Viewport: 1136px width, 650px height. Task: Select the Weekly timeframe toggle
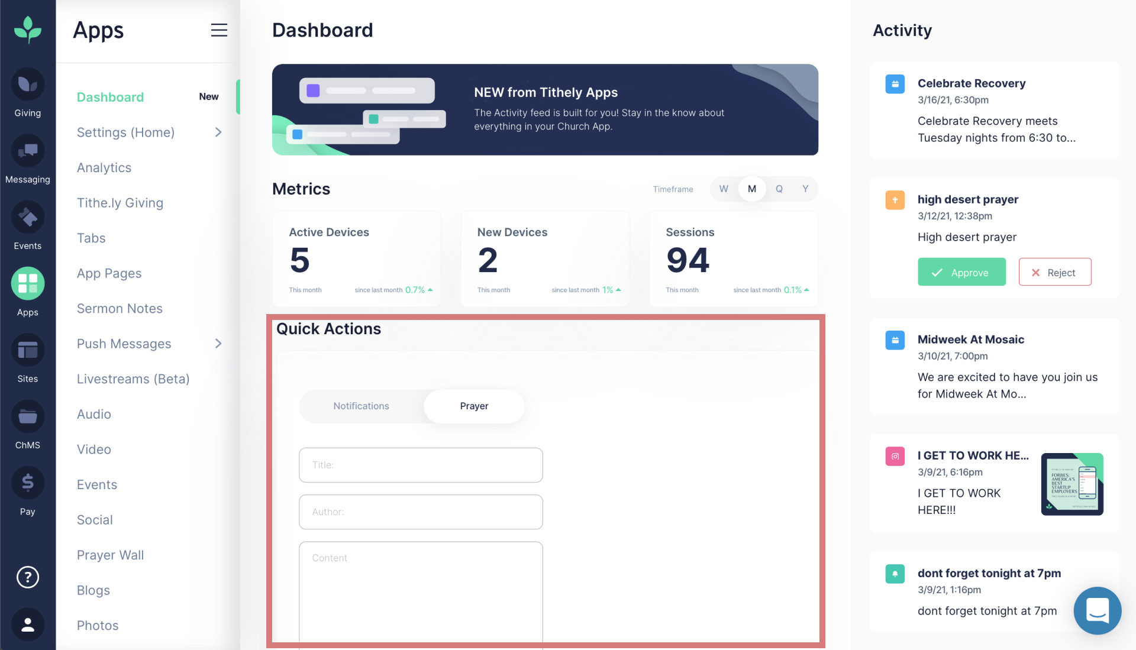[x=723, y=189]
